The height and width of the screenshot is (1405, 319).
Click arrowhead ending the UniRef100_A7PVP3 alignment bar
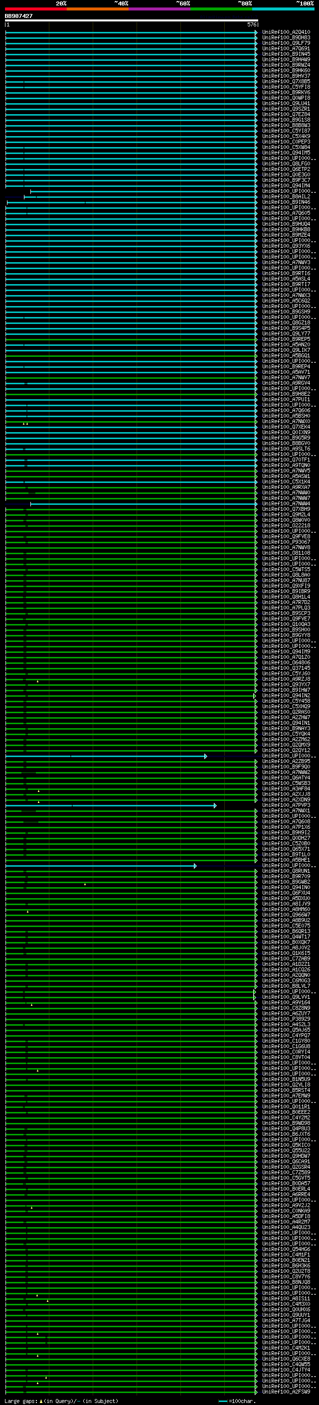(215, 805)
